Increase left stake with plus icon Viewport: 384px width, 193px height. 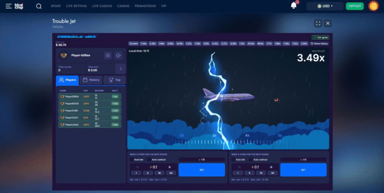[x=169, y=167]
